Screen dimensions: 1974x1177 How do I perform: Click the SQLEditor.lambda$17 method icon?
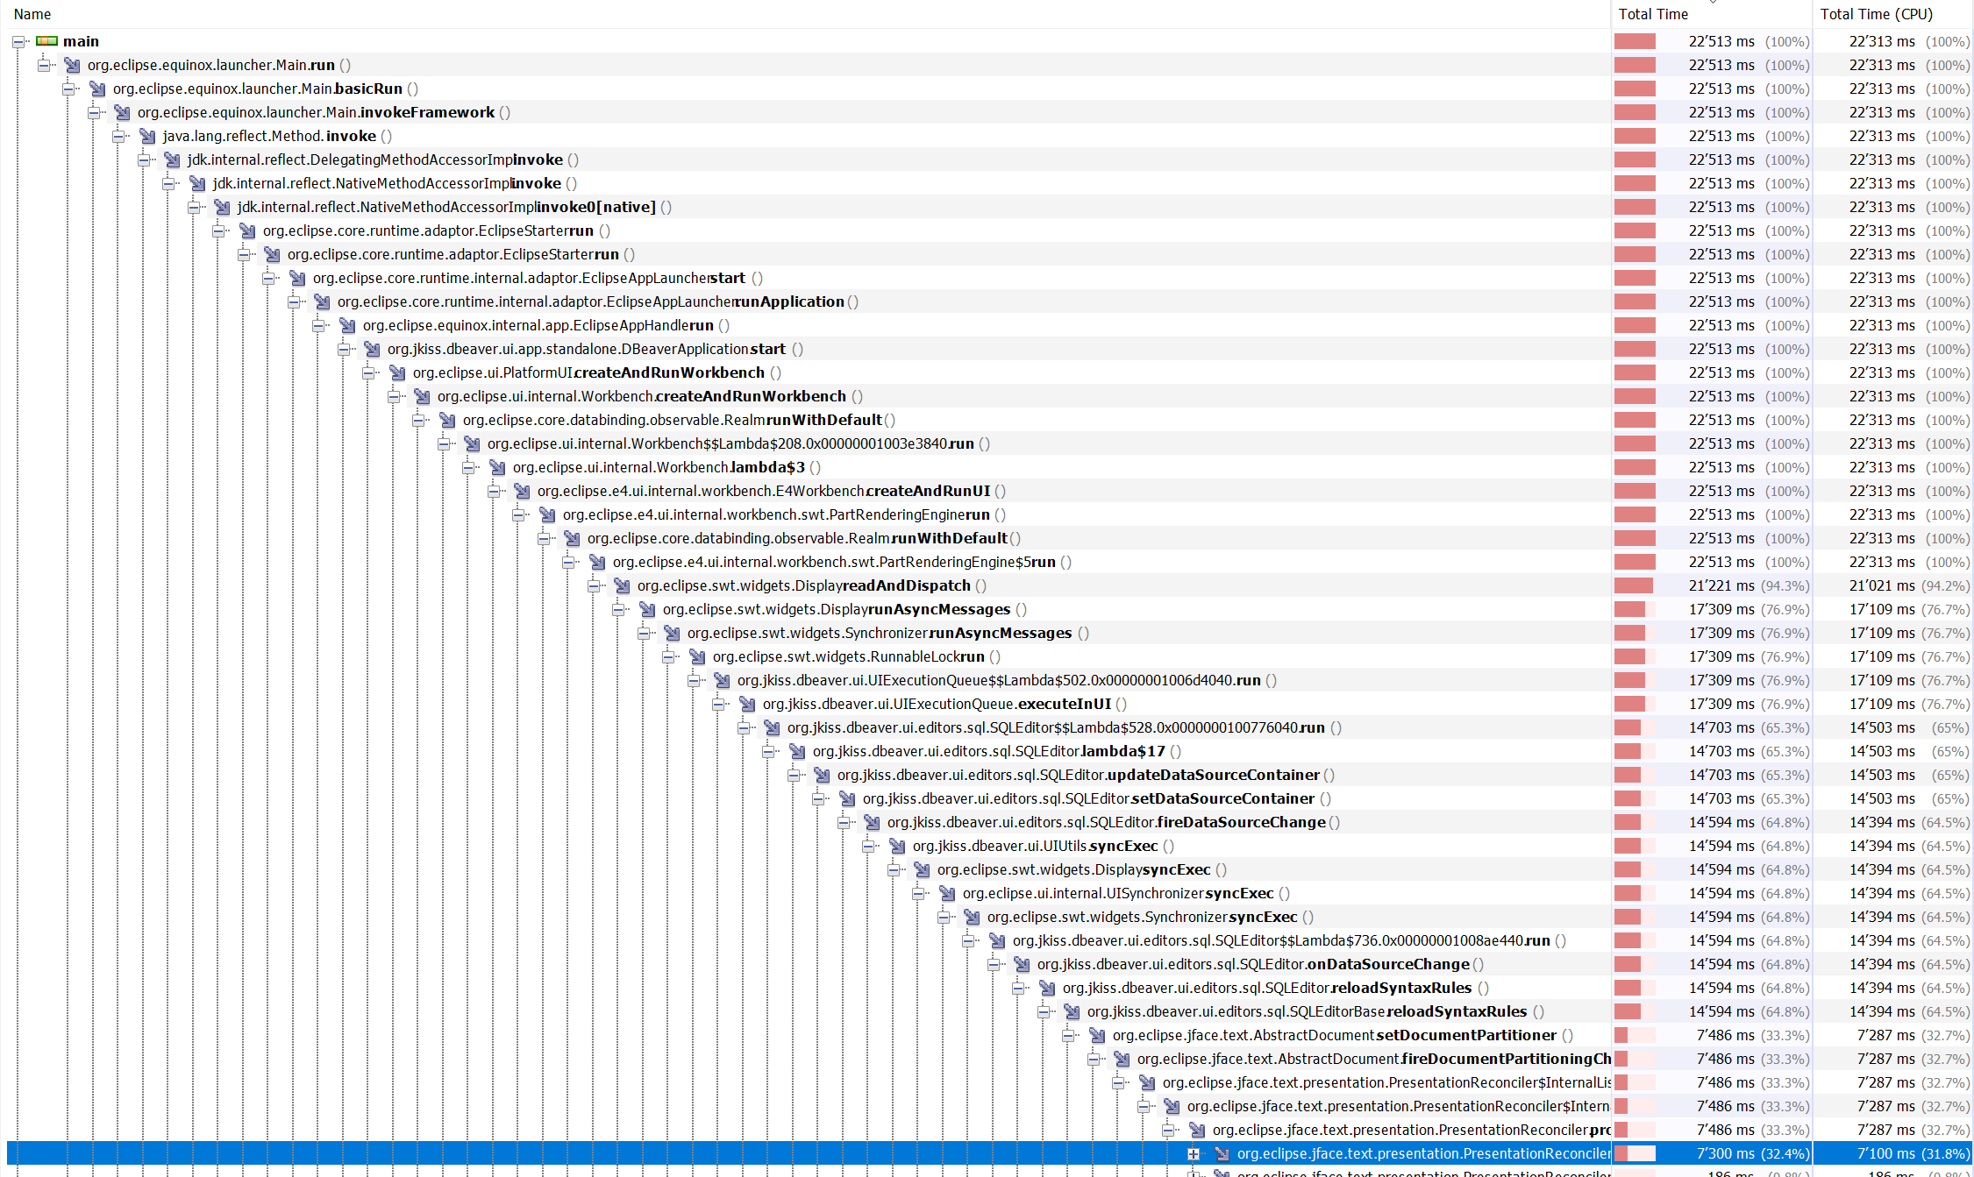pos(797,751)
